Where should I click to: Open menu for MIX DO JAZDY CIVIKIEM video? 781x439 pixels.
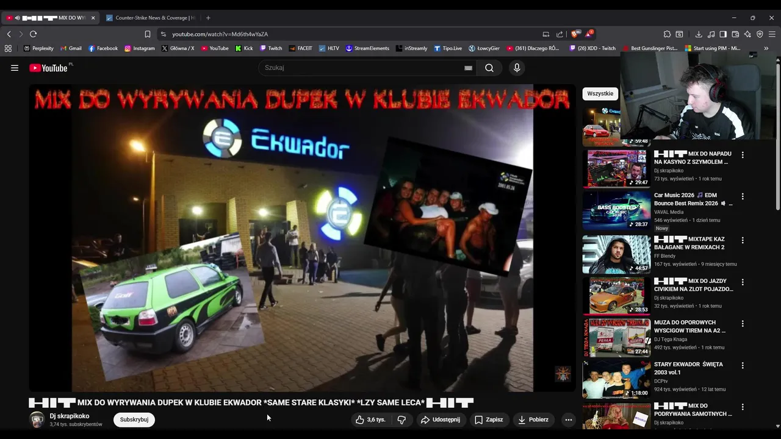coord(743,282)
